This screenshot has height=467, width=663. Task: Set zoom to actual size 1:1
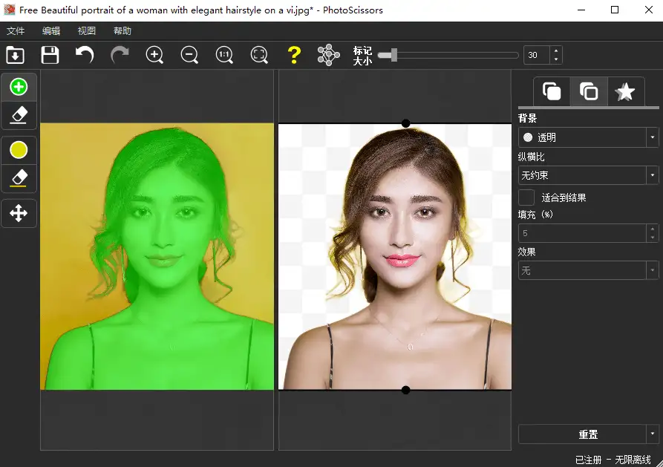224,55
